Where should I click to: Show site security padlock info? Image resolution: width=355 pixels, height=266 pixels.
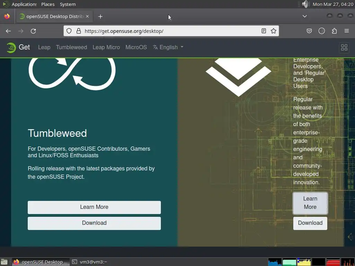[x=79, y=31]
